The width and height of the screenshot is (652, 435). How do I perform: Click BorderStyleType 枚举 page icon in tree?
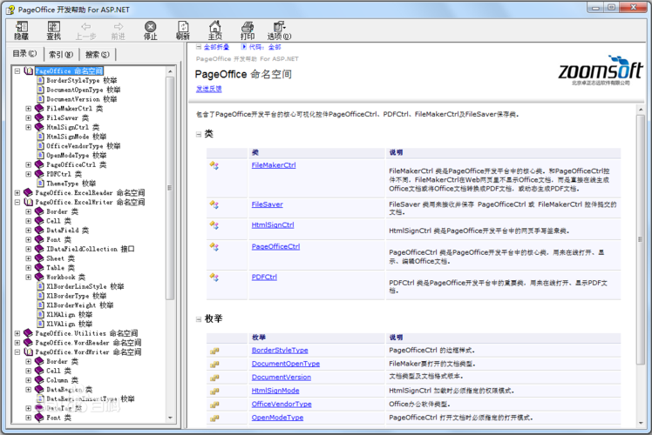pyautogui.click(x=40, y=80)
